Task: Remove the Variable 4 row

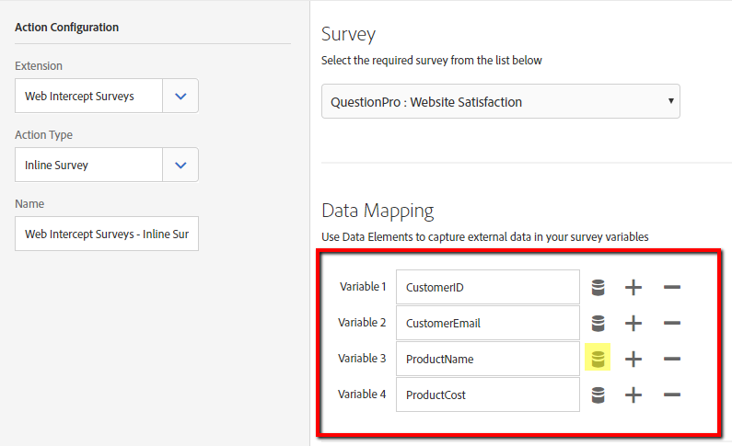Action: (x=672, y=395)
